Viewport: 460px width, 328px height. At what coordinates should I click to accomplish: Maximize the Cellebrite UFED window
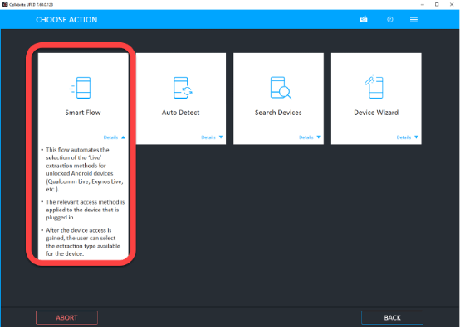click(x=437, y=4)
